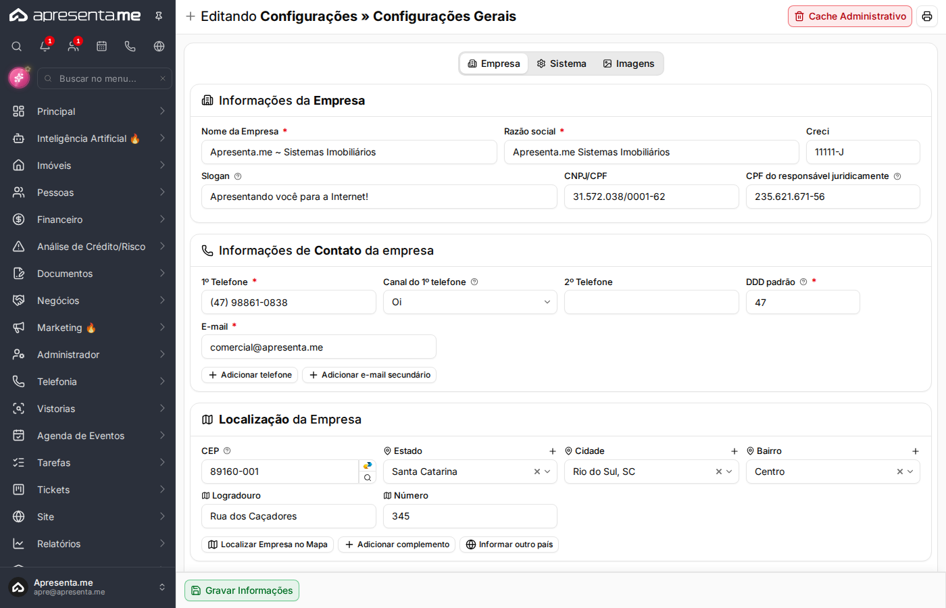Expand the Imóveis menu
Screen dimensions: 946x608
88,166
